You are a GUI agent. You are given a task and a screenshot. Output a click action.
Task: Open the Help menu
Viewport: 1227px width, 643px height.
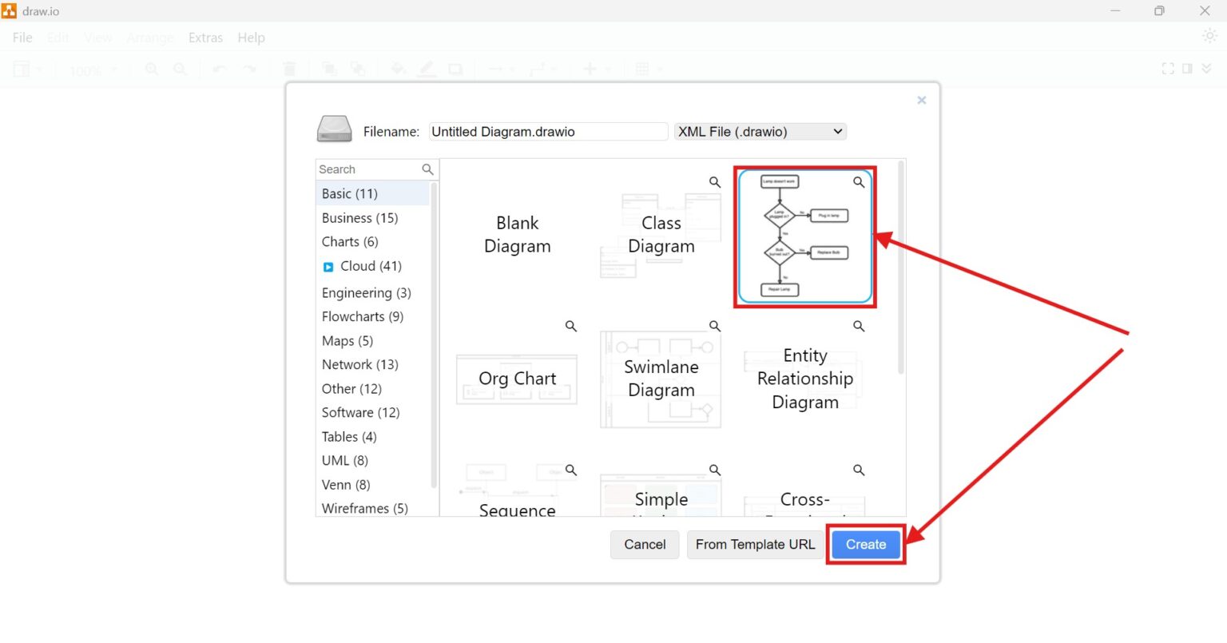(252, 38)
